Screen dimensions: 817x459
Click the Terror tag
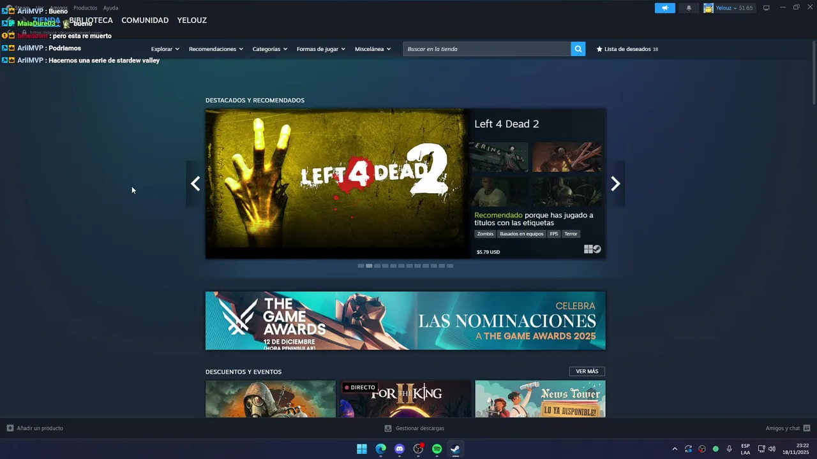pos(571,234)
